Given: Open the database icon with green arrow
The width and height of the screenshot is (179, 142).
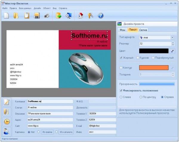Looking at the screenshot, I should coord(58,15).
